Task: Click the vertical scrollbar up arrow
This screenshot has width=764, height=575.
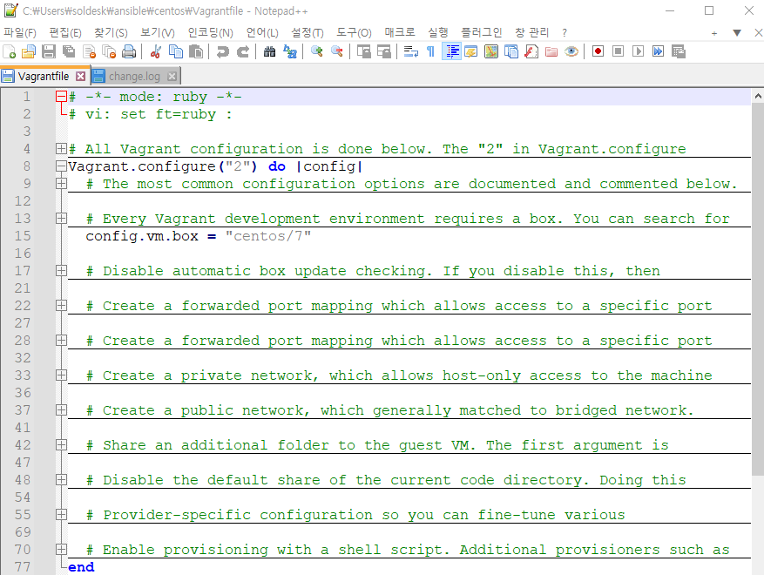Action: coord(758,96)
